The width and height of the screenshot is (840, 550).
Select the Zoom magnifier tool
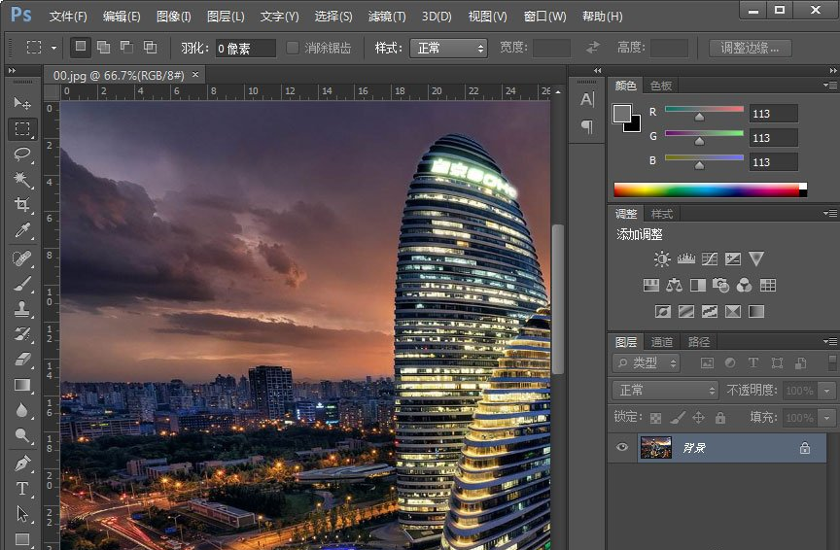pyautogui.click(x=22, y=436)
